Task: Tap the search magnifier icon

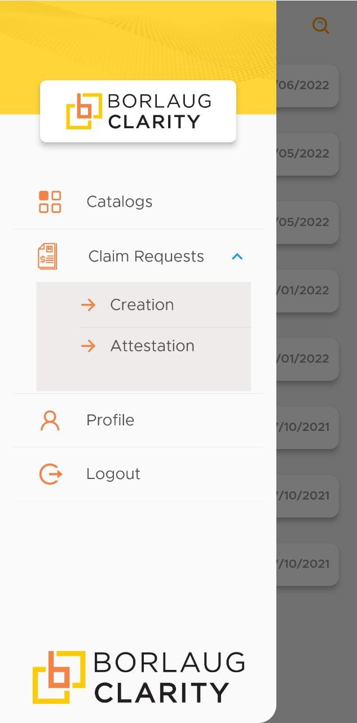Action: (x=320, y=25)
